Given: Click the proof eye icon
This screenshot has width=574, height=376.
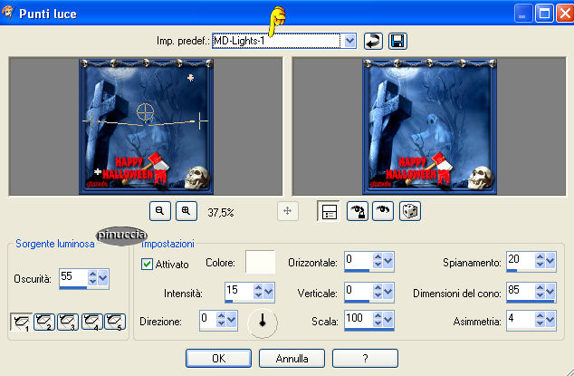Looking at the screenshot, I should tap(383, 211).
